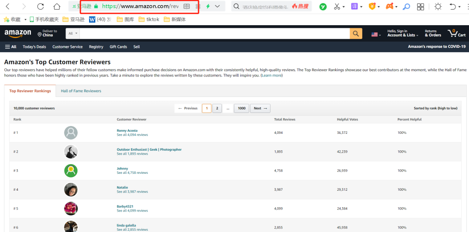Click the green lightning speed mode icon
Viewport: 469px width, 232px height.
click(208, 6)
